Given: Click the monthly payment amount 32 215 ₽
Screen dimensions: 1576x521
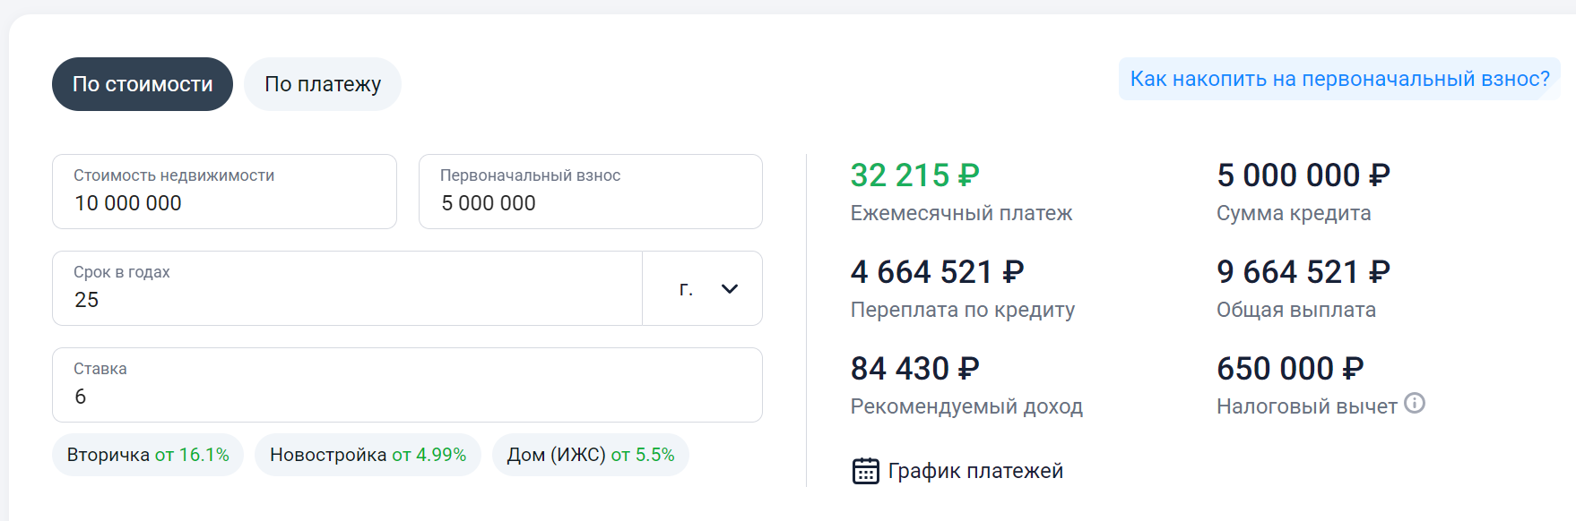Looking at the screenshot, I should pos(914,175).
